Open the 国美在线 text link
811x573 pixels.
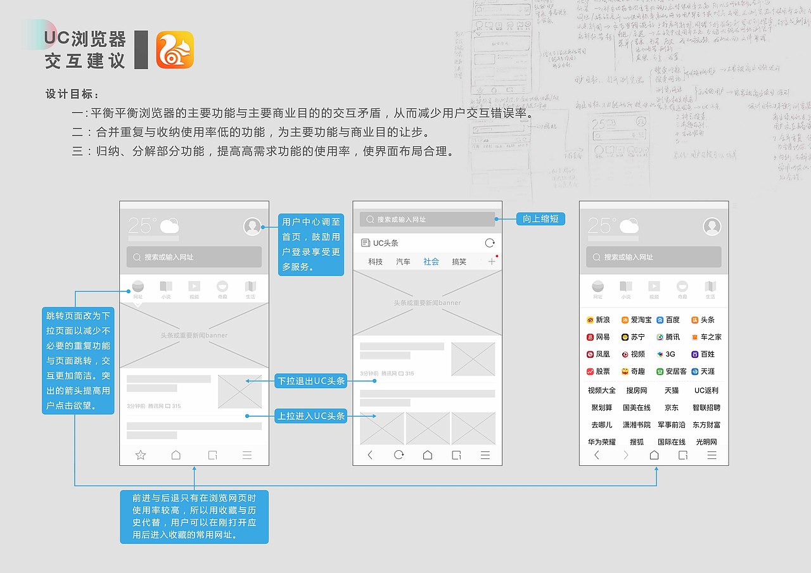point(636,408)
